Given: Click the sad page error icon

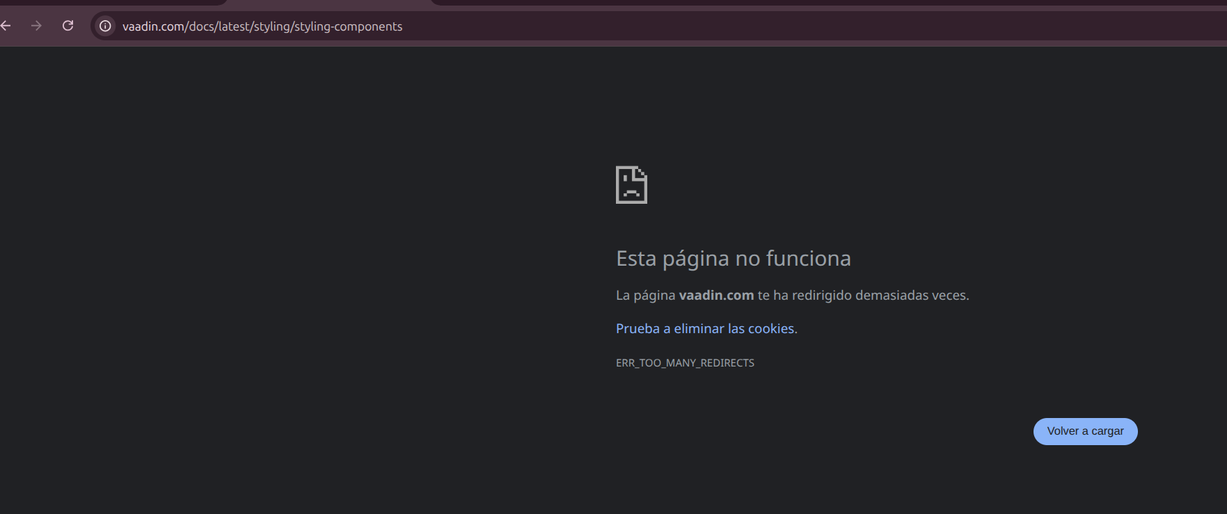Looking at the screenshot, I should tap(631, 185).
